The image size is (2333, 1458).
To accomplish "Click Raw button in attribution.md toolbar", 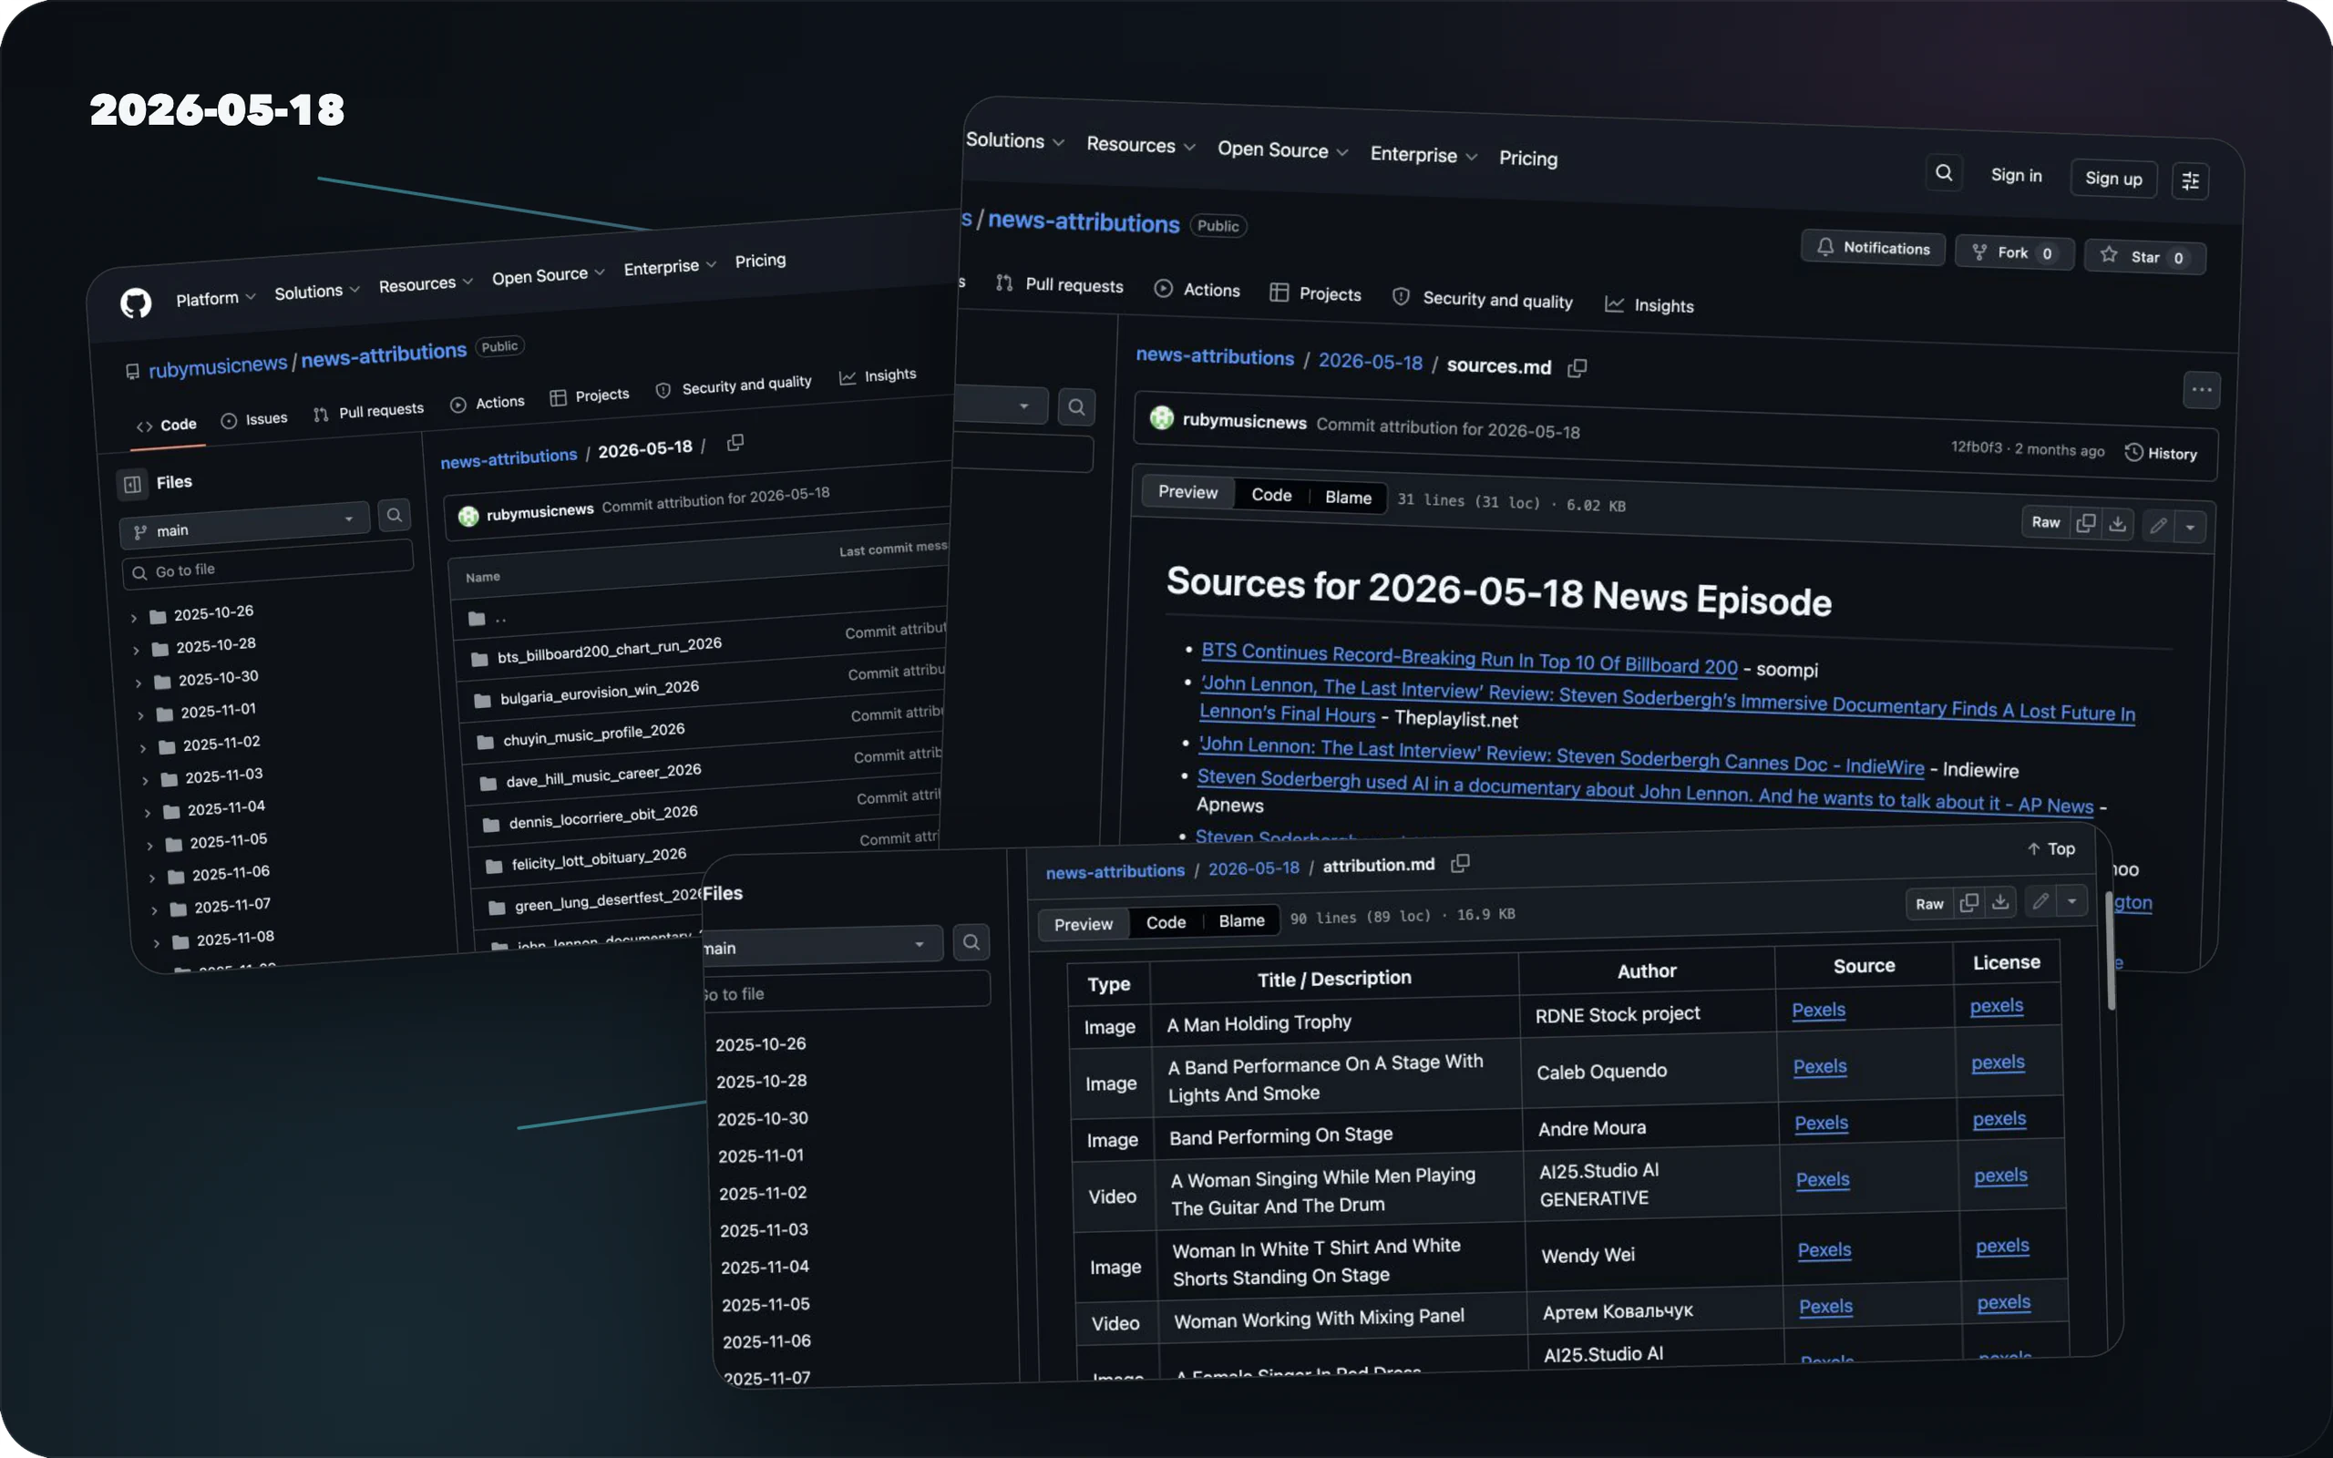I will click(x=1929, y=904).
